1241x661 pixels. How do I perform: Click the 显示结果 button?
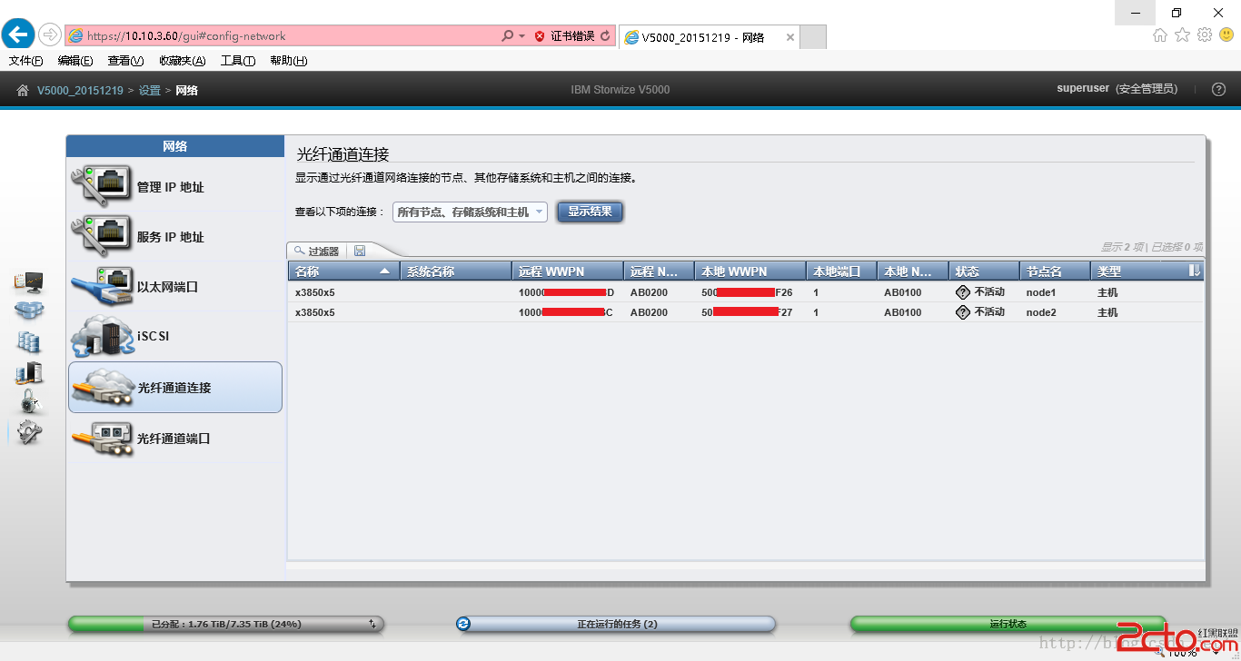[590, 212]
